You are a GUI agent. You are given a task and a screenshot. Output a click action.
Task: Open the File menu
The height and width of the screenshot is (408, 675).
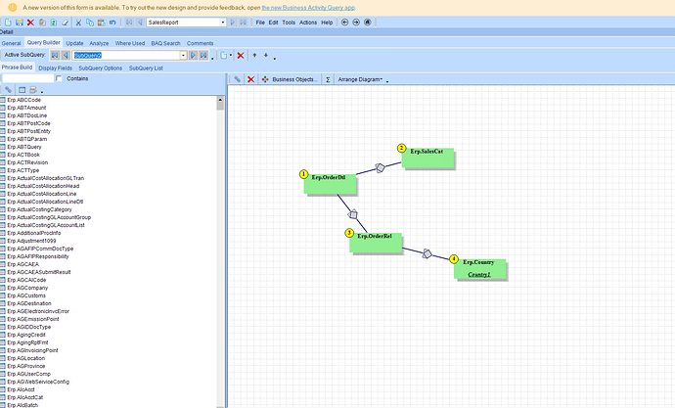point(260,23)
